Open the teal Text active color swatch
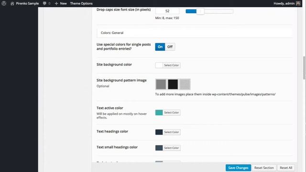 (x=159, y=113)
